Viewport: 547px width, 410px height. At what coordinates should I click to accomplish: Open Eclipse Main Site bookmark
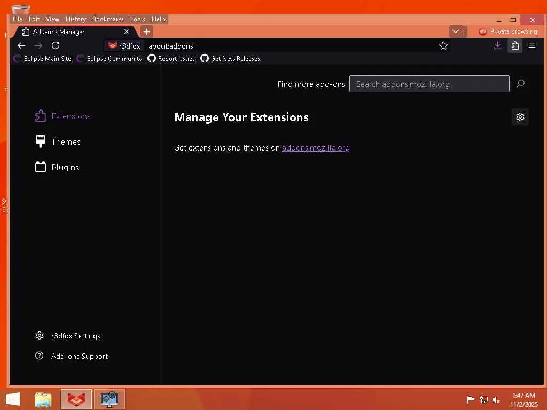click(42, 59)
